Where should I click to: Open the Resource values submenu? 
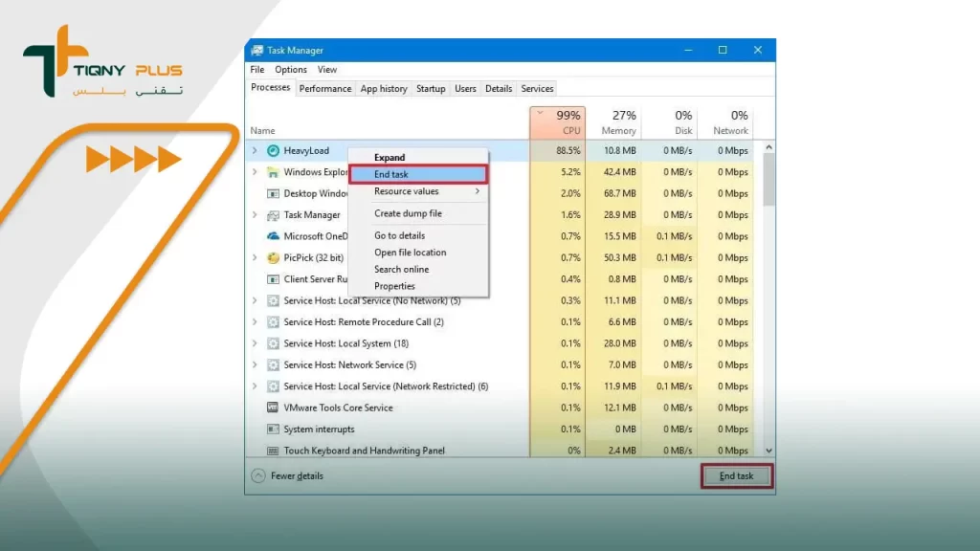click(418, 191)
